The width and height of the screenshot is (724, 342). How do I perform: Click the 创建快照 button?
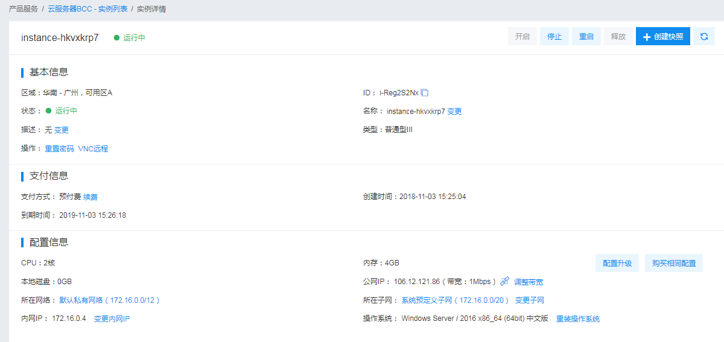(x=662, y=37)
